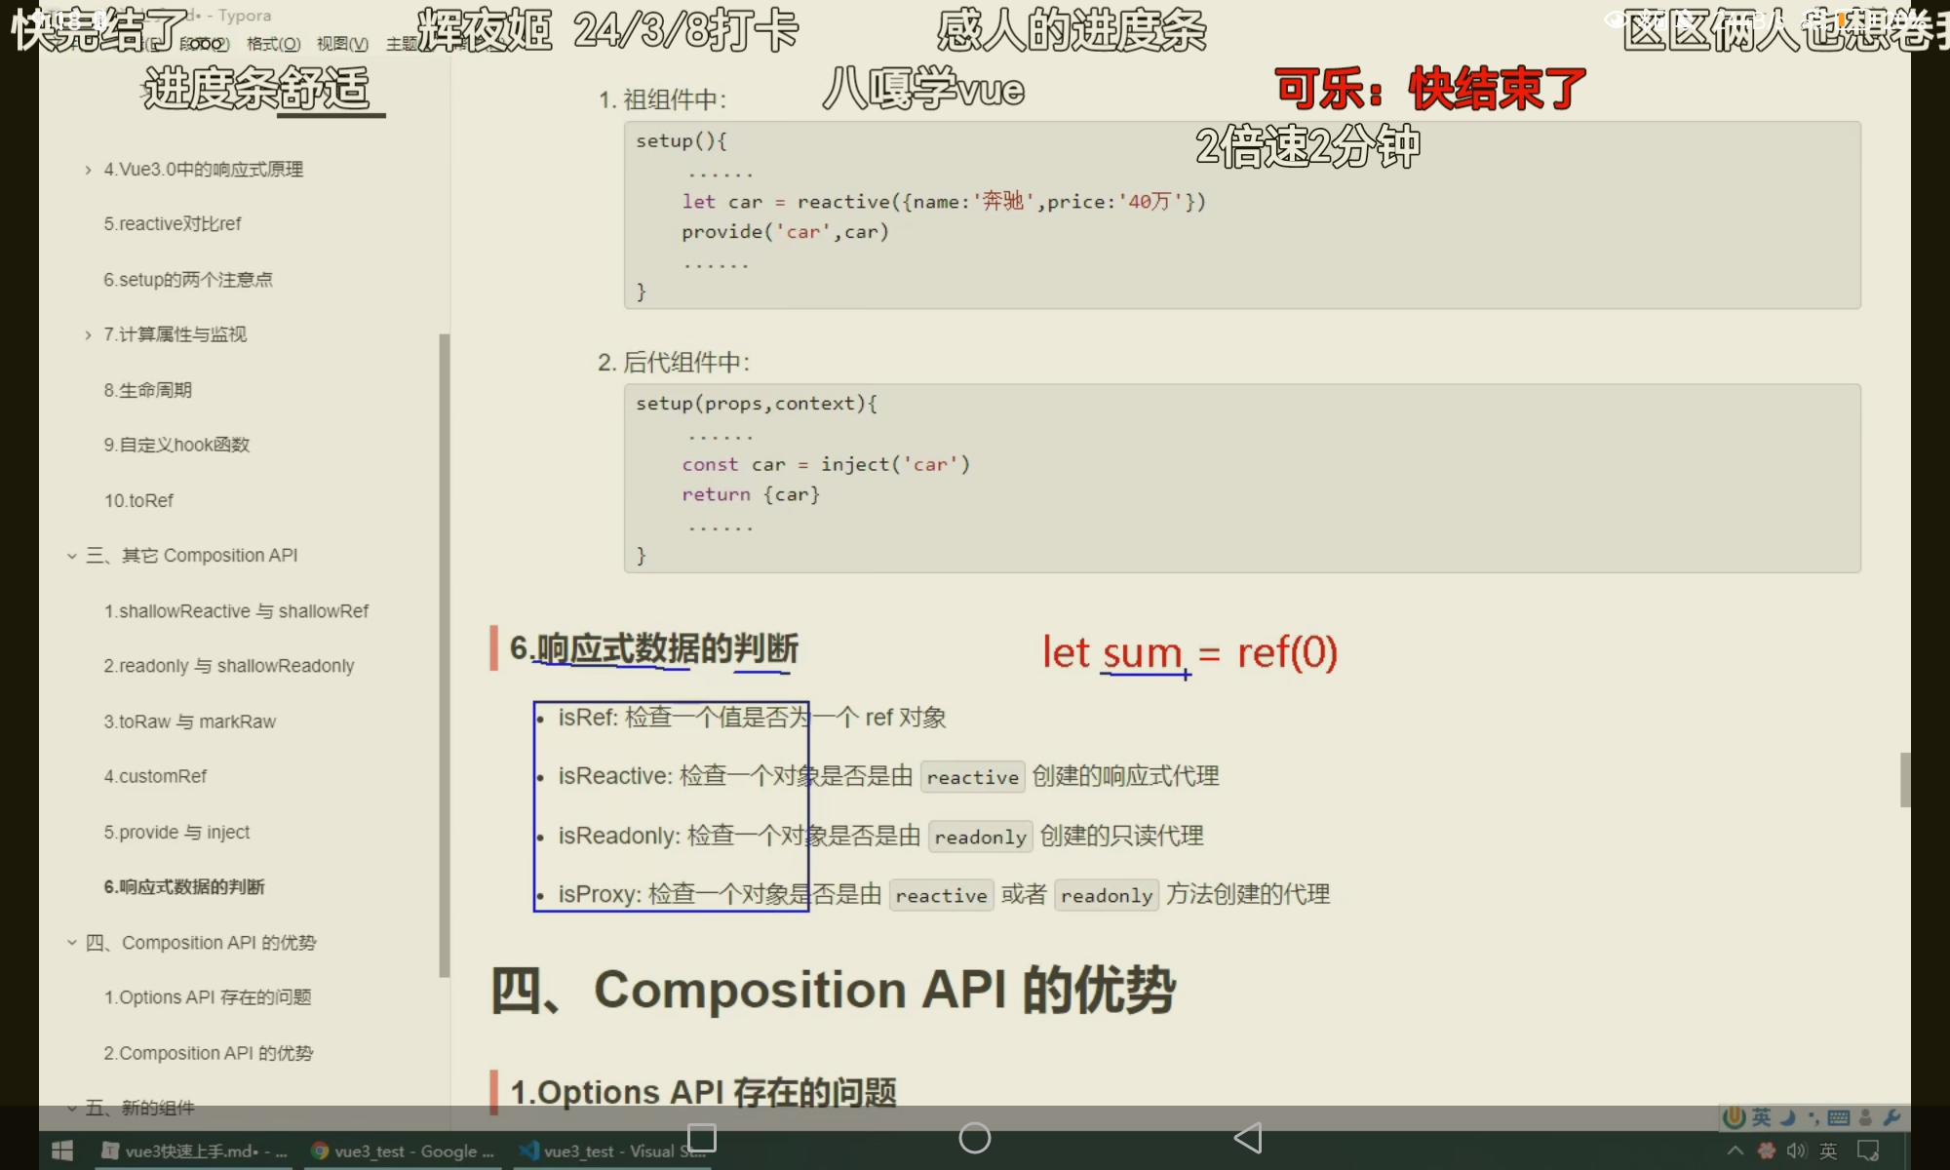Viewport: 1950px width, 1170px height.
Task: Click the moon icon in IME toolbar
Action: point(1788,1117)
